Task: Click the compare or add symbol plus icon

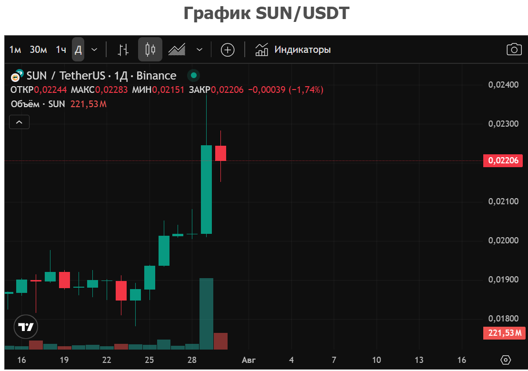Action: click(228, 50)
